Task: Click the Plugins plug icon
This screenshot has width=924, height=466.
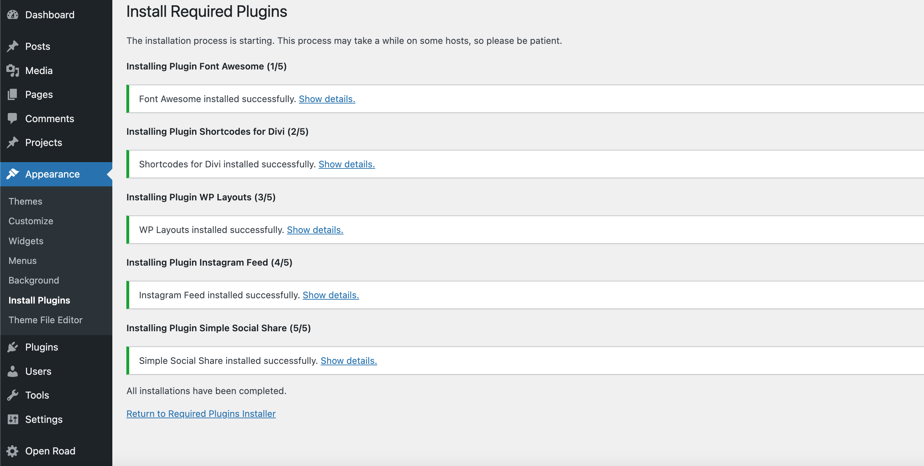Action: (13, 347)
